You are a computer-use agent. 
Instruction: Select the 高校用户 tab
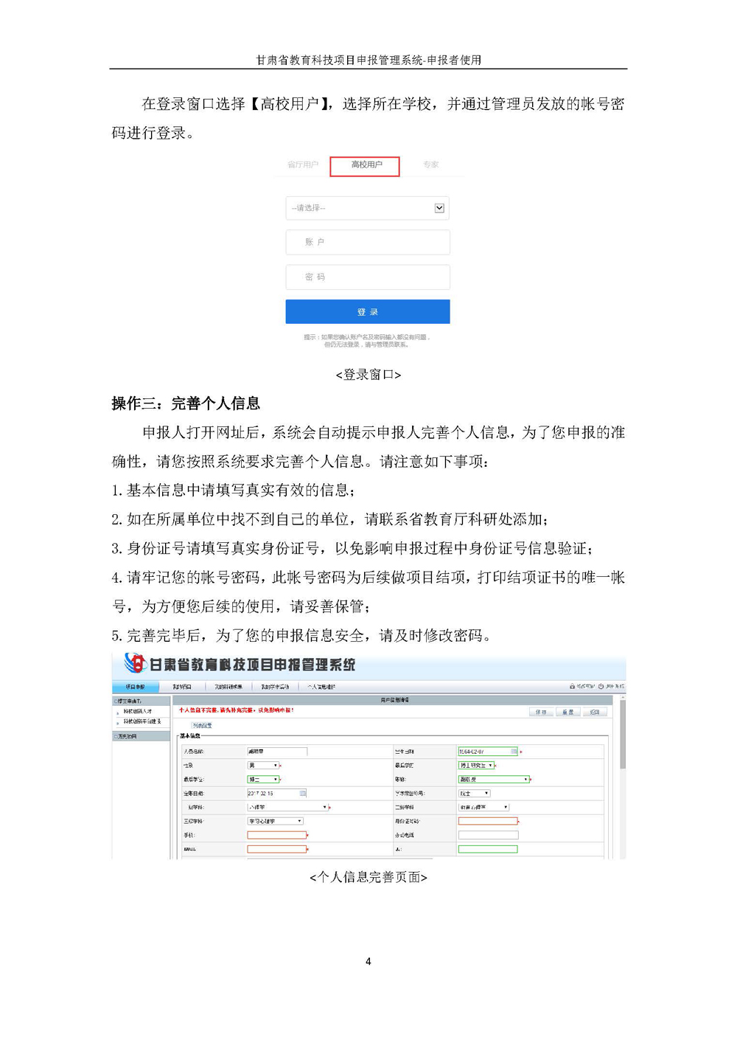click(x=365, y=165)
